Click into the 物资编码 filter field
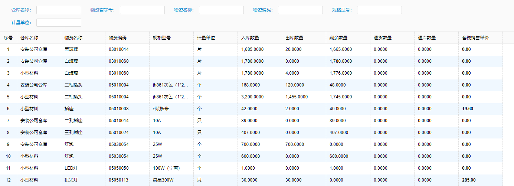The image size is (514, 186). coord(300,10)
